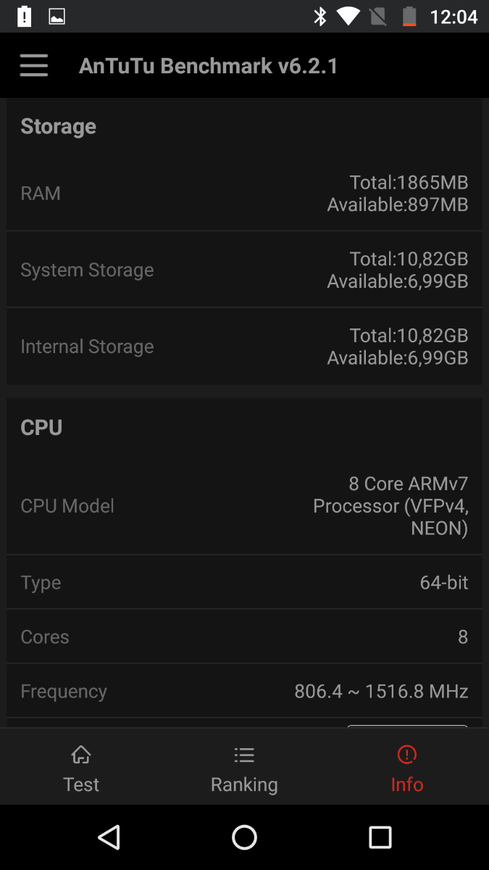Tap the battery status icon
The height and width of the screenshot is (870, 489).
coord(410,16)
